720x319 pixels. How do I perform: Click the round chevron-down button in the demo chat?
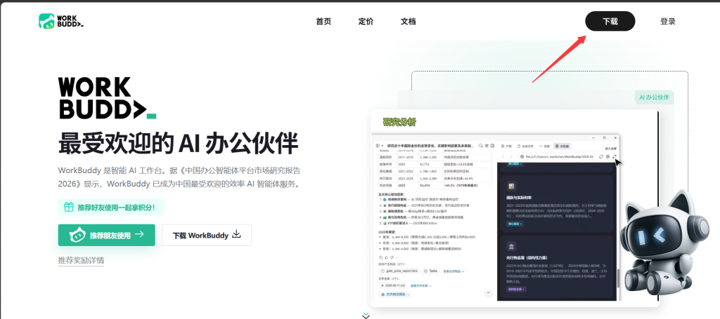(x=488, y=292)
